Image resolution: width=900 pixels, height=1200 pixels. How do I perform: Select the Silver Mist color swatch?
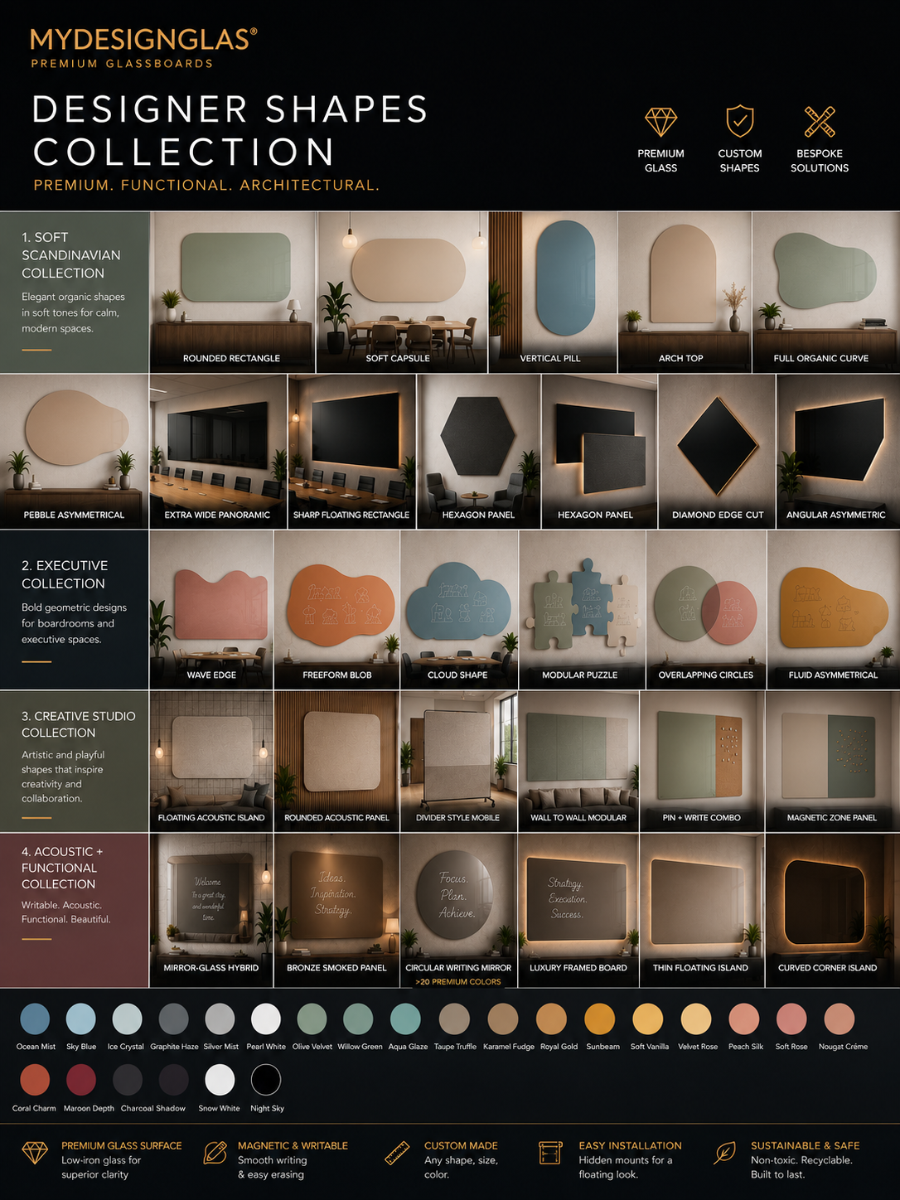coord(220,1019)
